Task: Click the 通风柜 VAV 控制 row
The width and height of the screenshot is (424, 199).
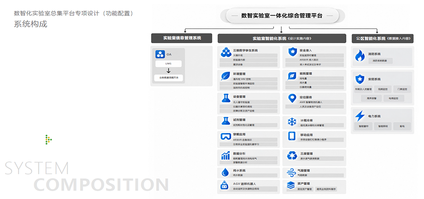Action: (248, 79)
